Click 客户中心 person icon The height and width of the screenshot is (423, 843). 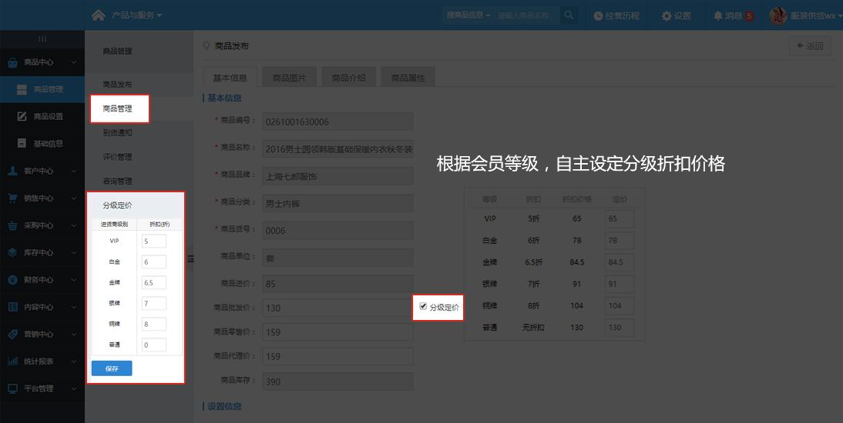(13, 171)
